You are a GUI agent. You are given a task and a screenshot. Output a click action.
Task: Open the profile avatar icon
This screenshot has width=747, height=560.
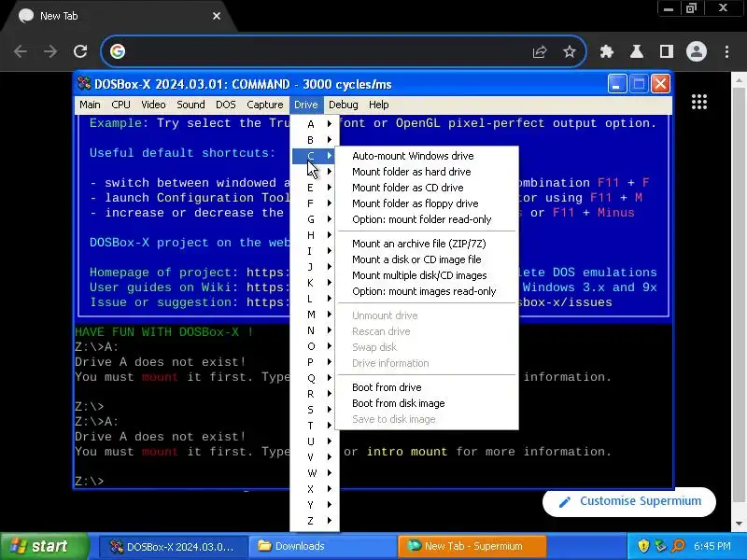click(697, 51)
